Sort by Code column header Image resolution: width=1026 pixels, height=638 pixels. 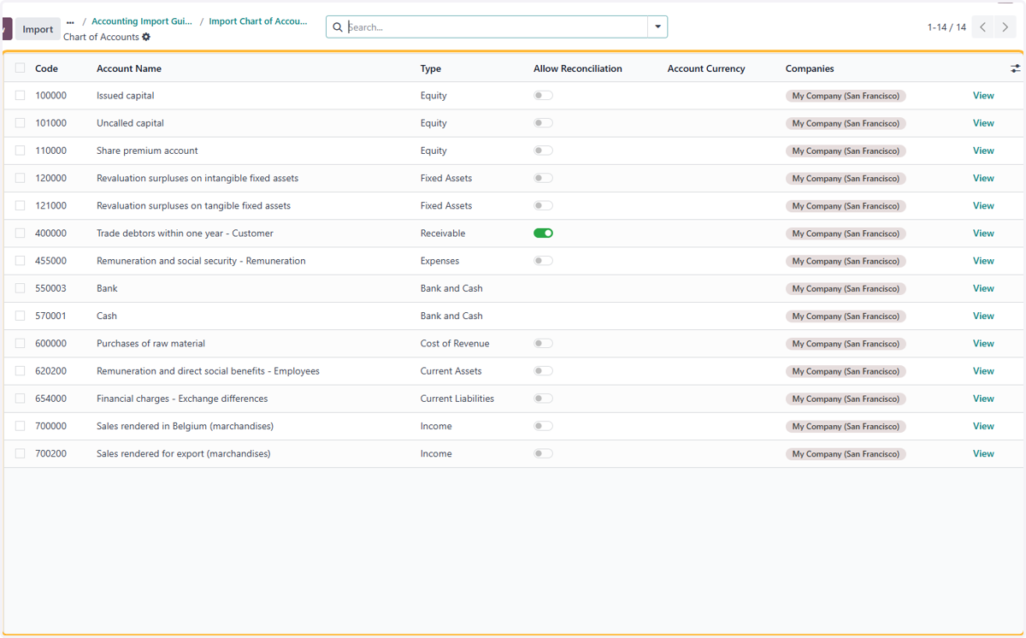[x=46, y=68]
